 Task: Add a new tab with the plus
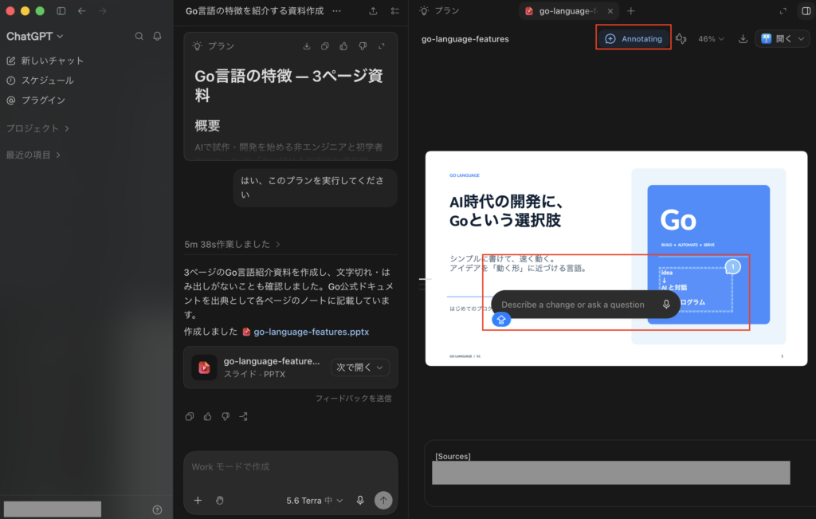tap(631, 11)
